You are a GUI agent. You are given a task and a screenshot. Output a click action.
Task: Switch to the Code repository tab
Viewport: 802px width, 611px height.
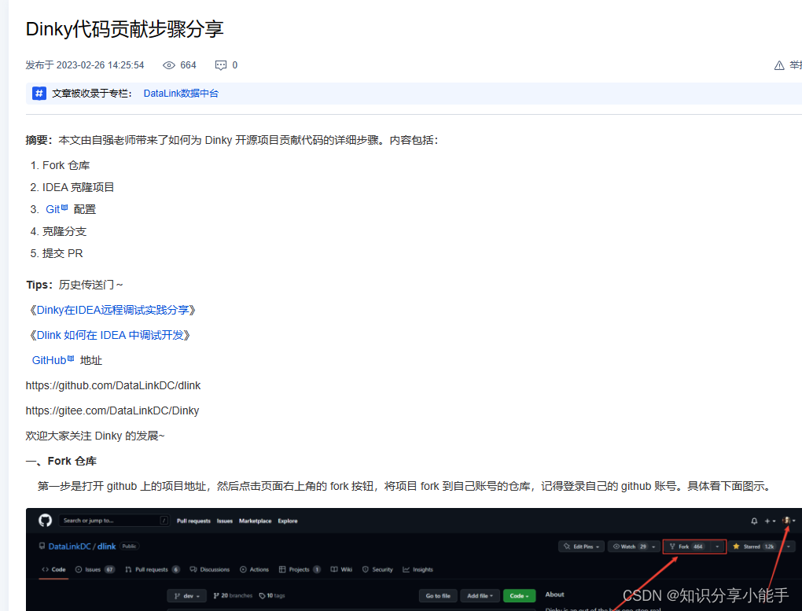(x=53, y=569)
